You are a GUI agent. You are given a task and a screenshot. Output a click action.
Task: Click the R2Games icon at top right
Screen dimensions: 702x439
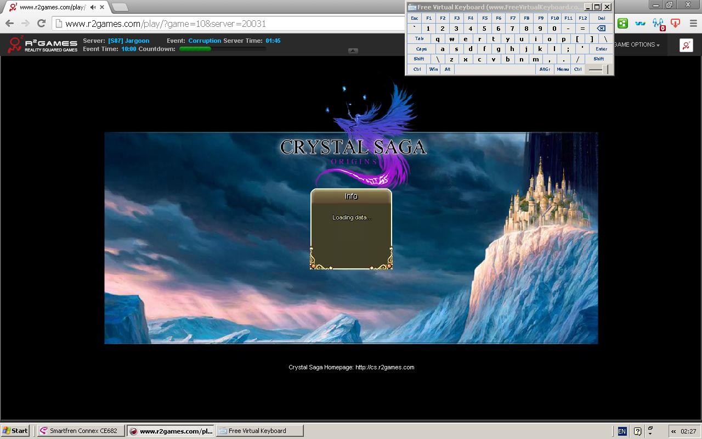[686, 46]
